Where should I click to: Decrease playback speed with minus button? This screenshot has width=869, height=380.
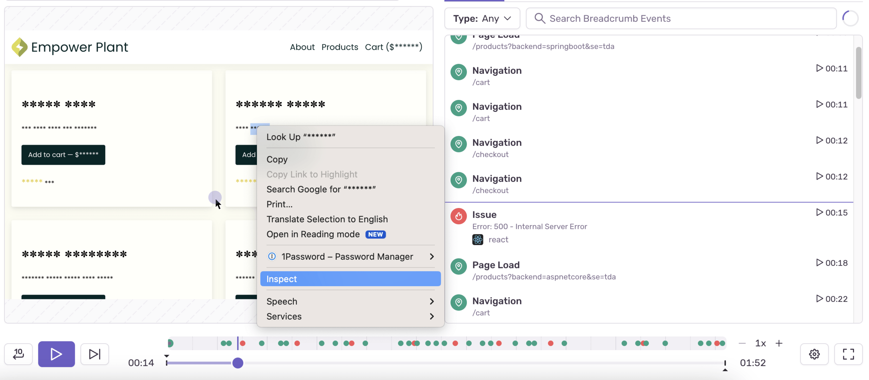(x=742, y=343)
